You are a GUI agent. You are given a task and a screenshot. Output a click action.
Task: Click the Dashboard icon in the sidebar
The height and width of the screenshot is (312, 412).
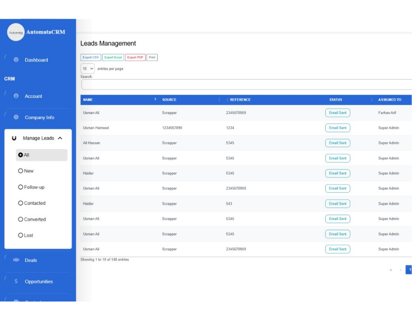[16, 60]
